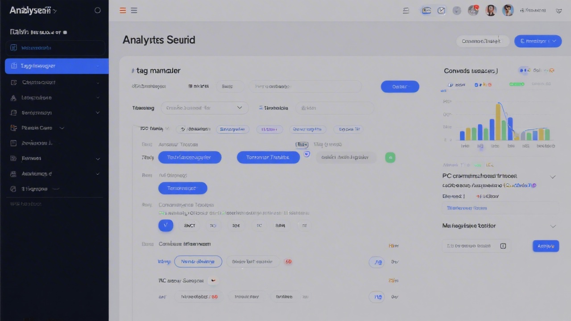Click the shield badge beside Tomantor Treakbs button

307,154
